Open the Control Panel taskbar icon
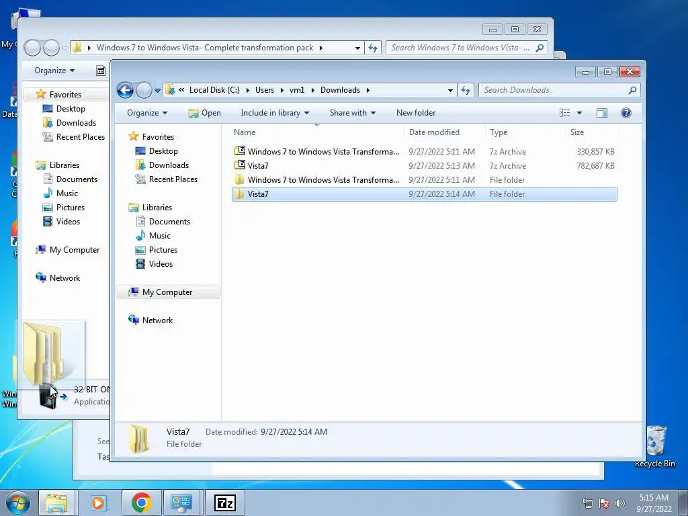 click(x=181, y=503)
